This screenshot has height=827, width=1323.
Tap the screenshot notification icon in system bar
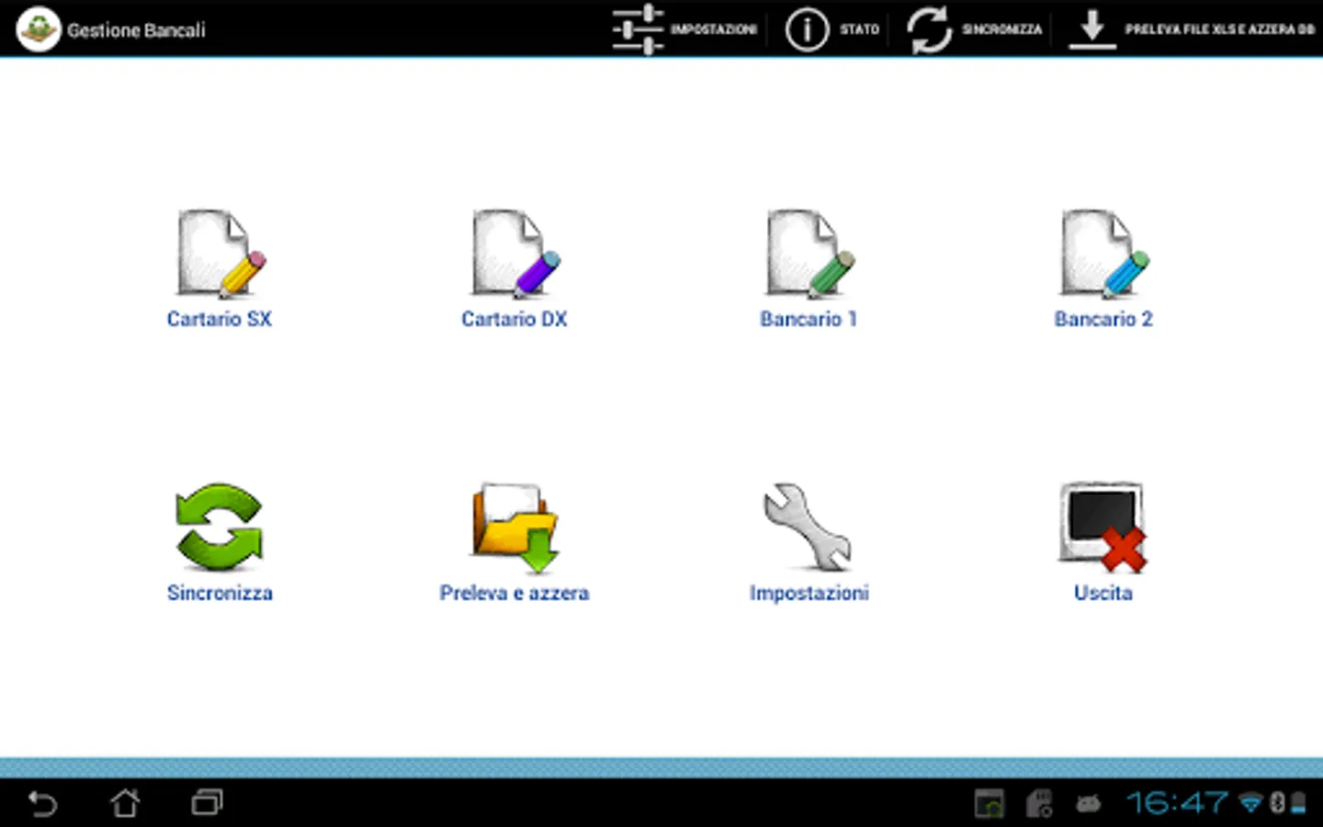[989, 804]
